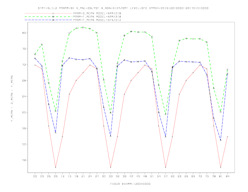
Task: Click x-axis tick label 18
Action: click(x=76, y=176)
